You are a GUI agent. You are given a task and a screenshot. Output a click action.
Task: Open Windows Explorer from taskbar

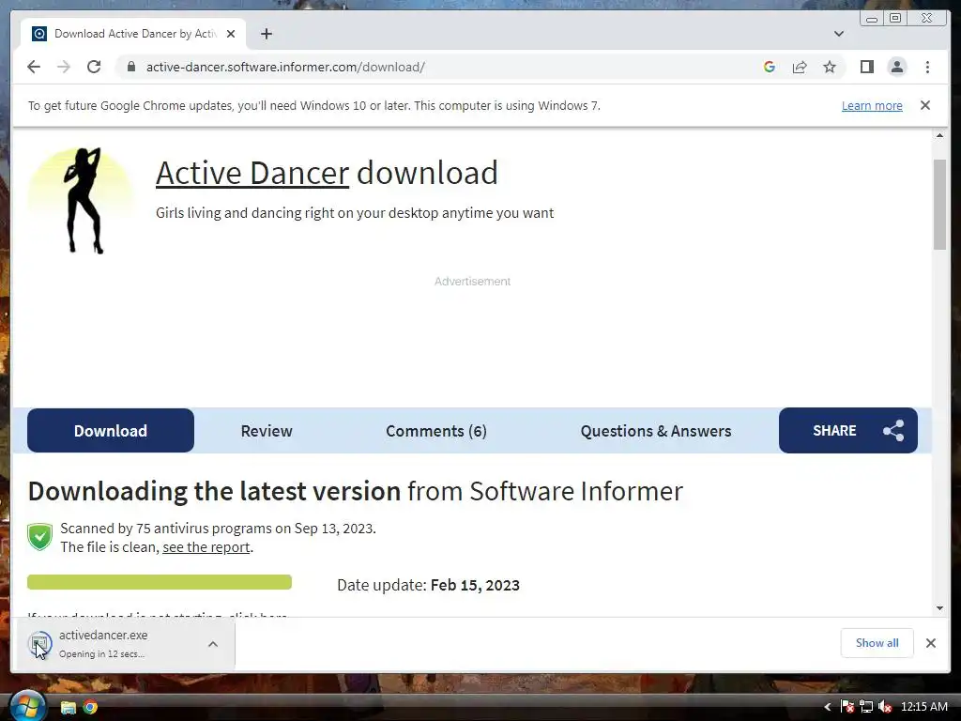pyautogui.click(x=68, y=708)
